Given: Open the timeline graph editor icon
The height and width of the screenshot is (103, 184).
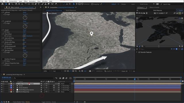Looking at the screenshot, I should pyautogui.click(x=70, y=78).
